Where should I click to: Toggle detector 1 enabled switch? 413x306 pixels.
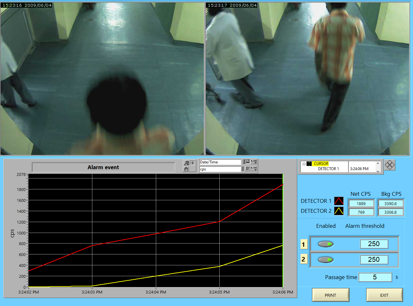coord(325,244)
